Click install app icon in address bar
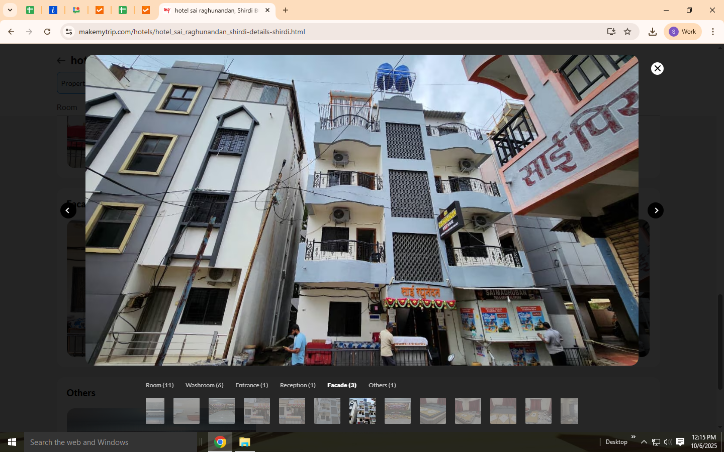Viewport: 724px width, 452px height. point(611,32)
